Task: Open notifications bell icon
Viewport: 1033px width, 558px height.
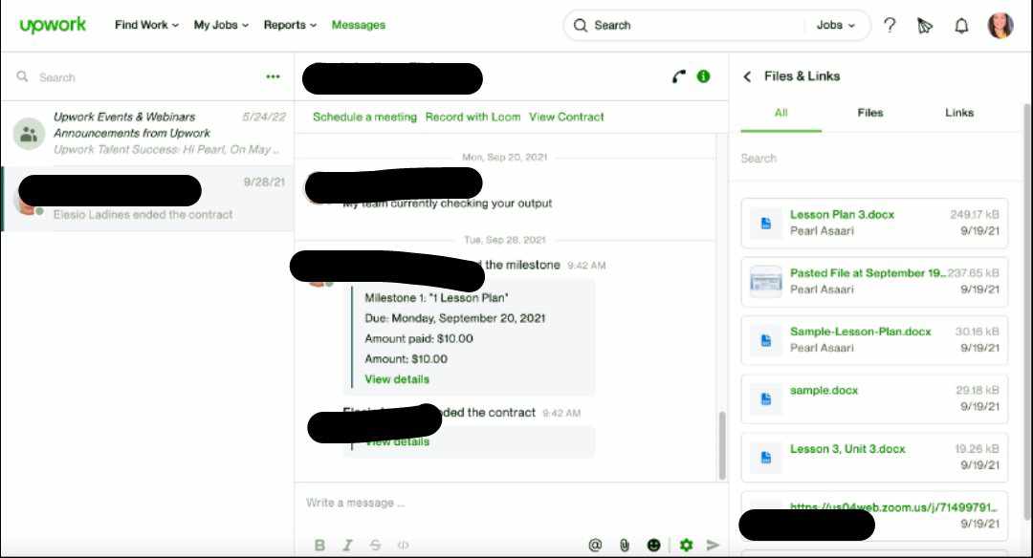Action: pos(961,26)
